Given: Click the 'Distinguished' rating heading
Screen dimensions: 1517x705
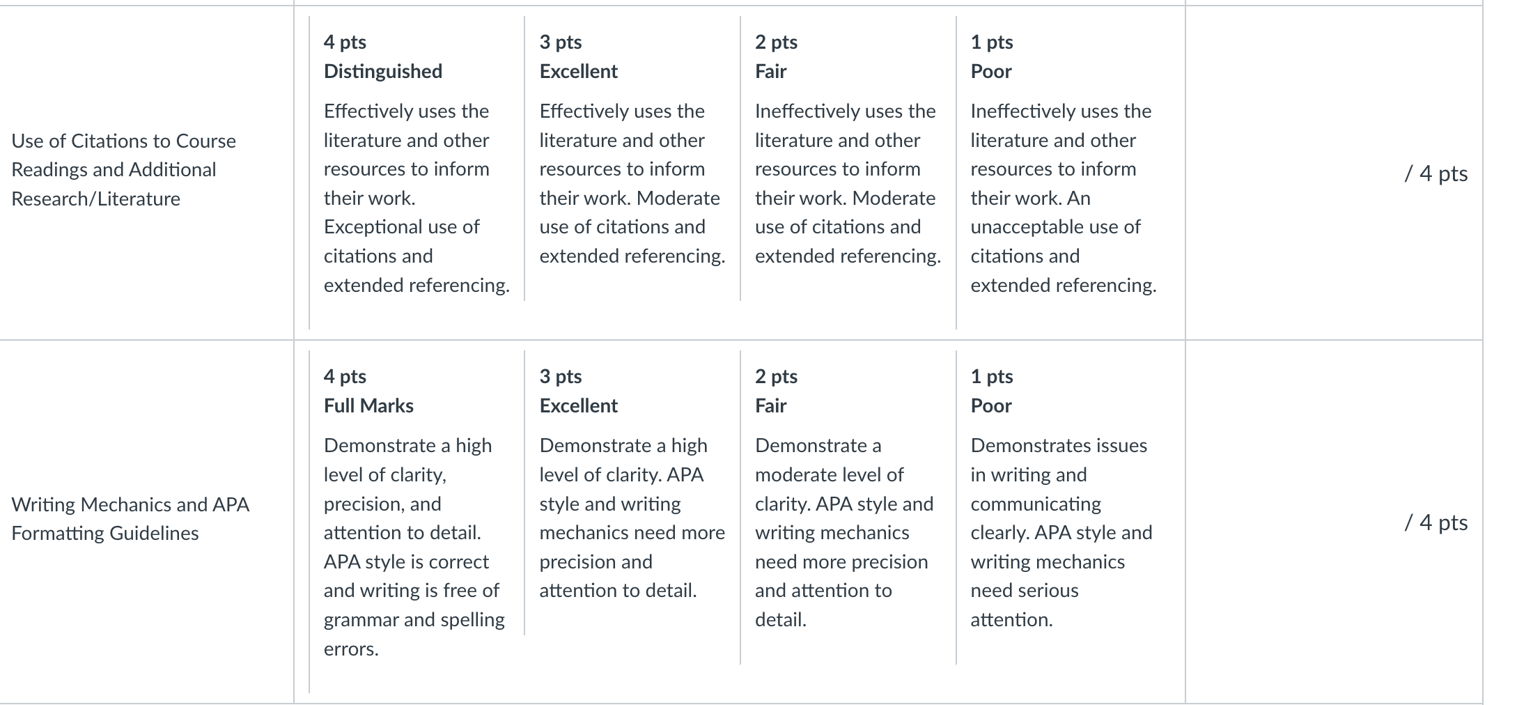Looking at the screenshot, I should 383,71.
